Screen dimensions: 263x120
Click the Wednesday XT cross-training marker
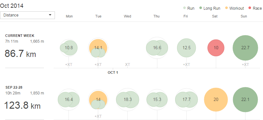tap(128, 65)
